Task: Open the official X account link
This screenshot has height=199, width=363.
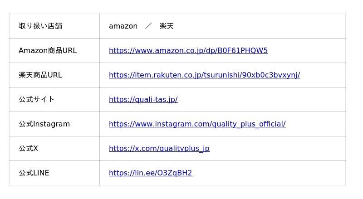Action: coord(159,149)
